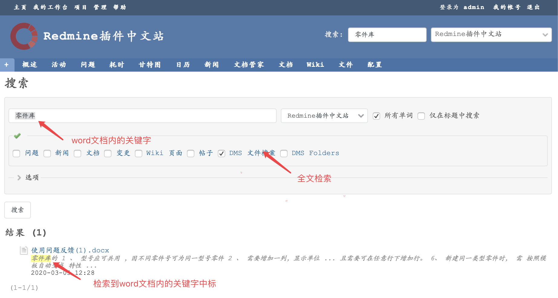Viewport: 558px width, 298px height.
Task: Toggle the 新闻 checkbox
Action: (x=47, y=154)
